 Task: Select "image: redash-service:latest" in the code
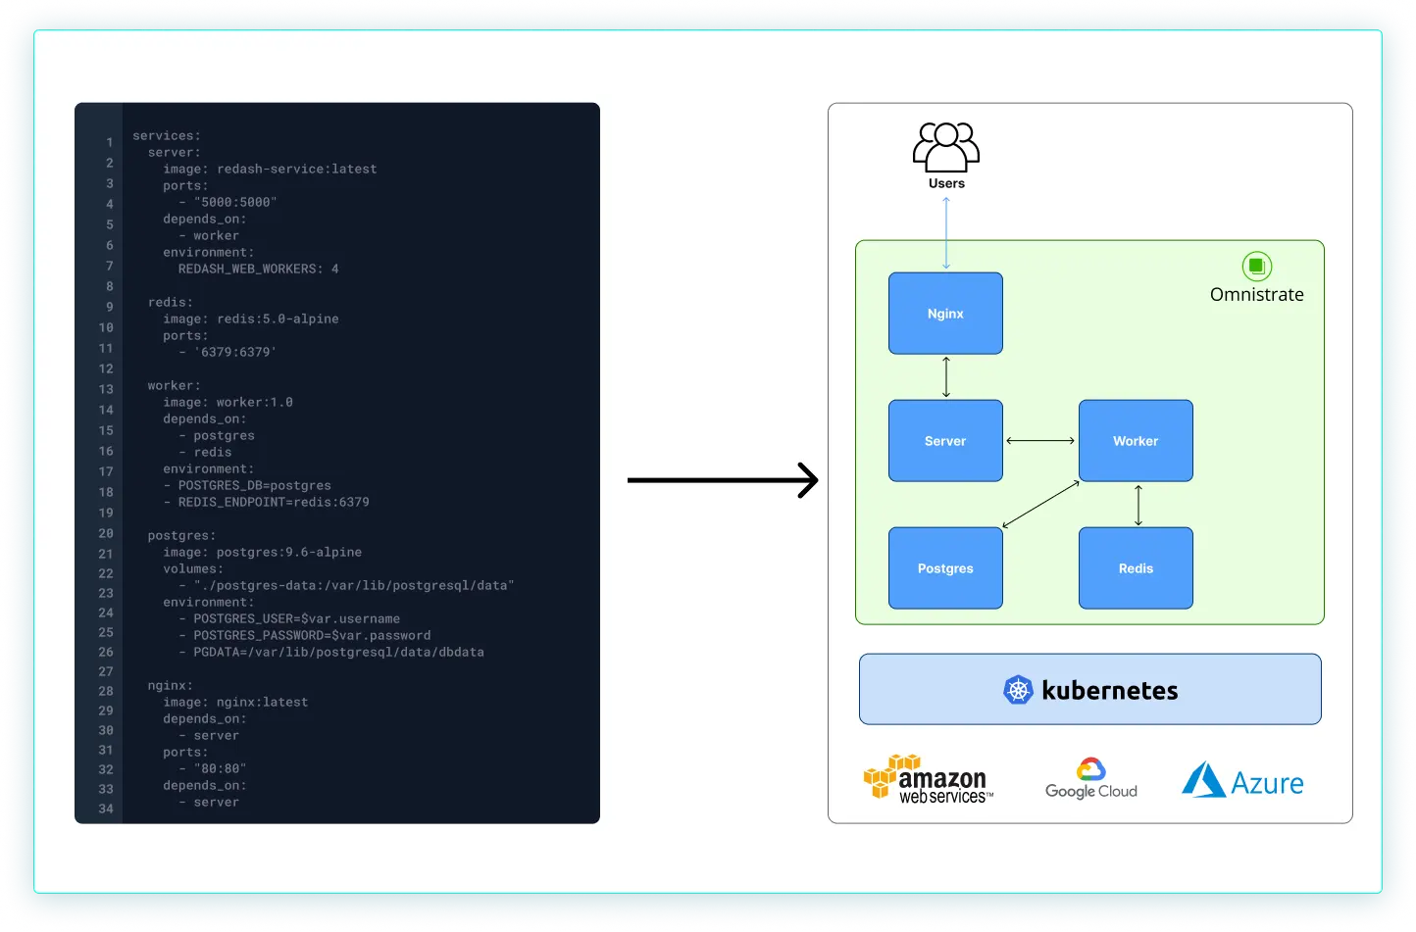click(270, 170)
